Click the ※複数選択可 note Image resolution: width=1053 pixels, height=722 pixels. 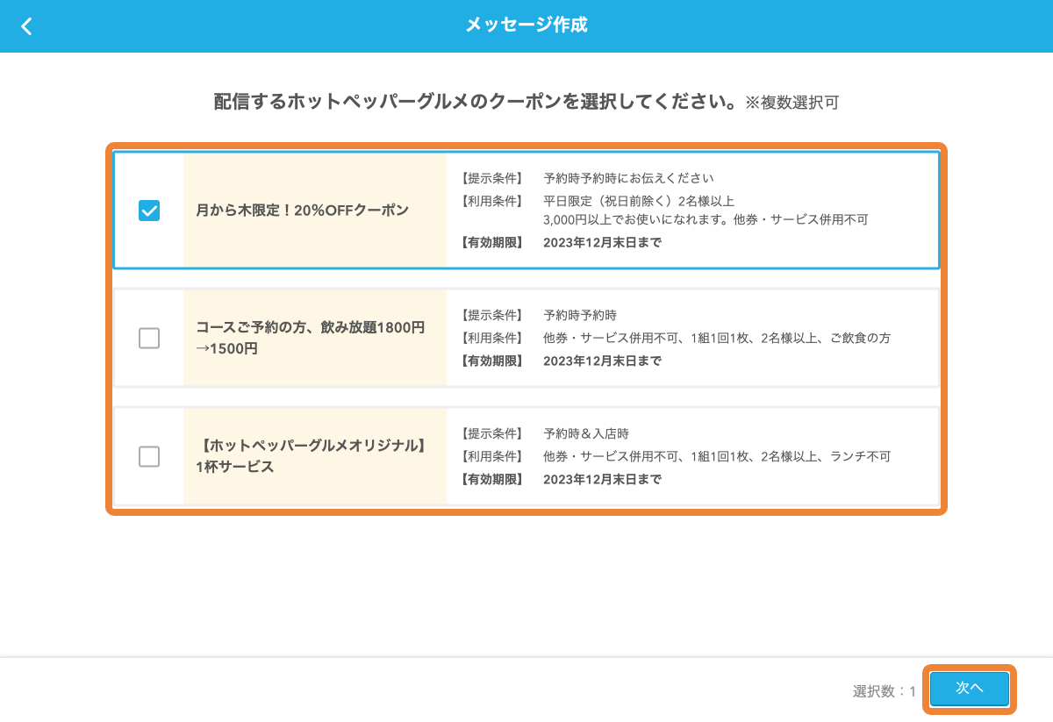point(792,103)
